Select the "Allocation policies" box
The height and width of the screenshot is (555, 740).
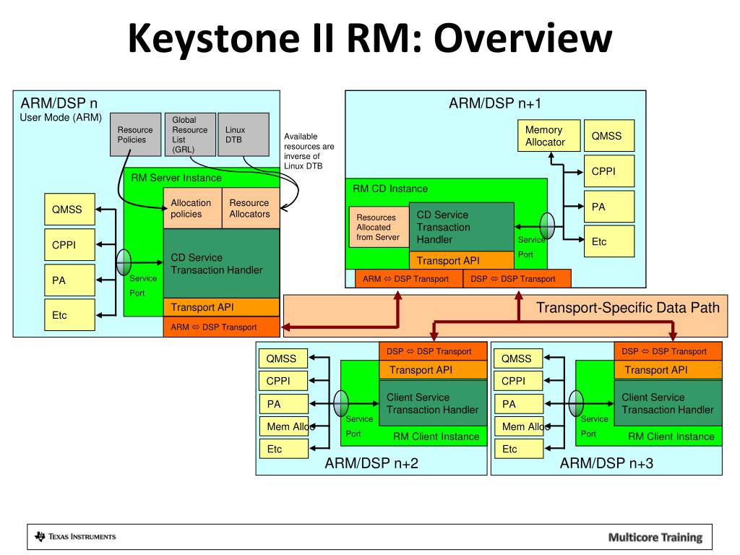pyautogui.click(x=192, y=208)
